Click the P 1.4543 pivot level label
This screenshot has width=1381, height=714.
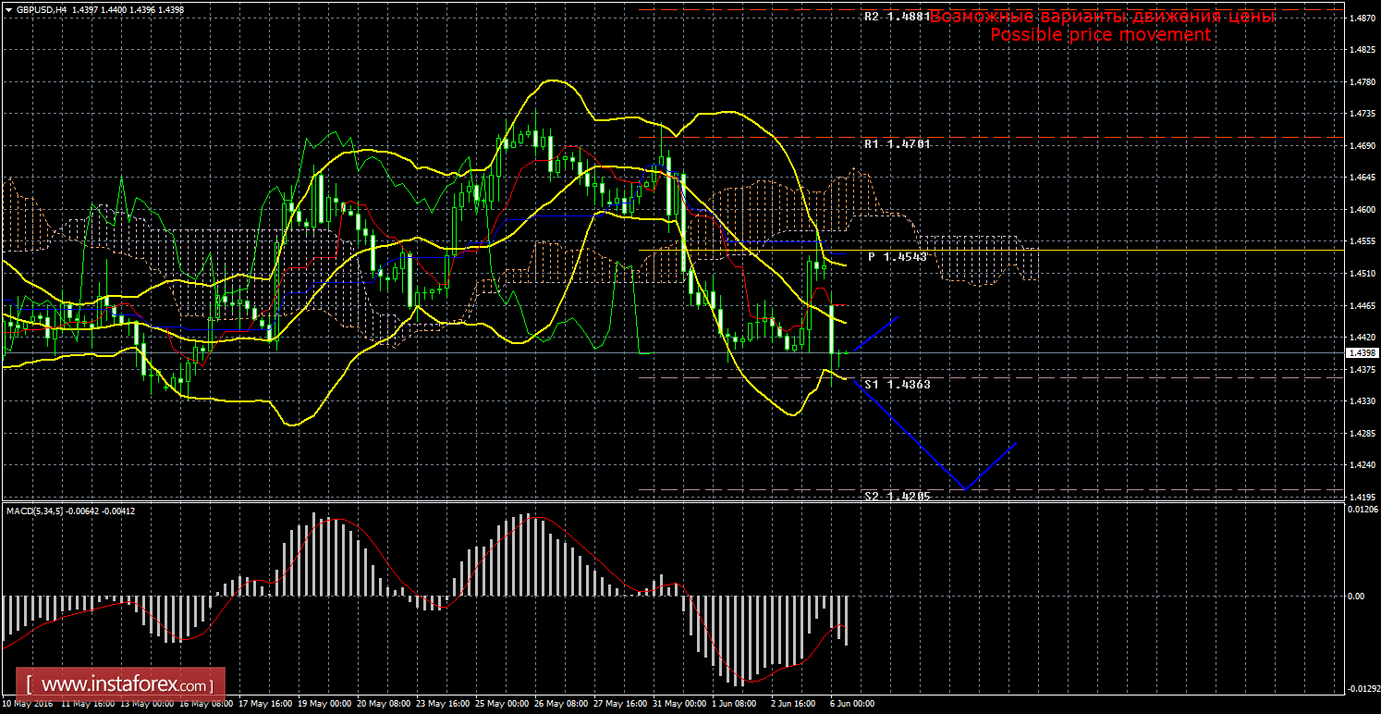click(x=897, y=256)
